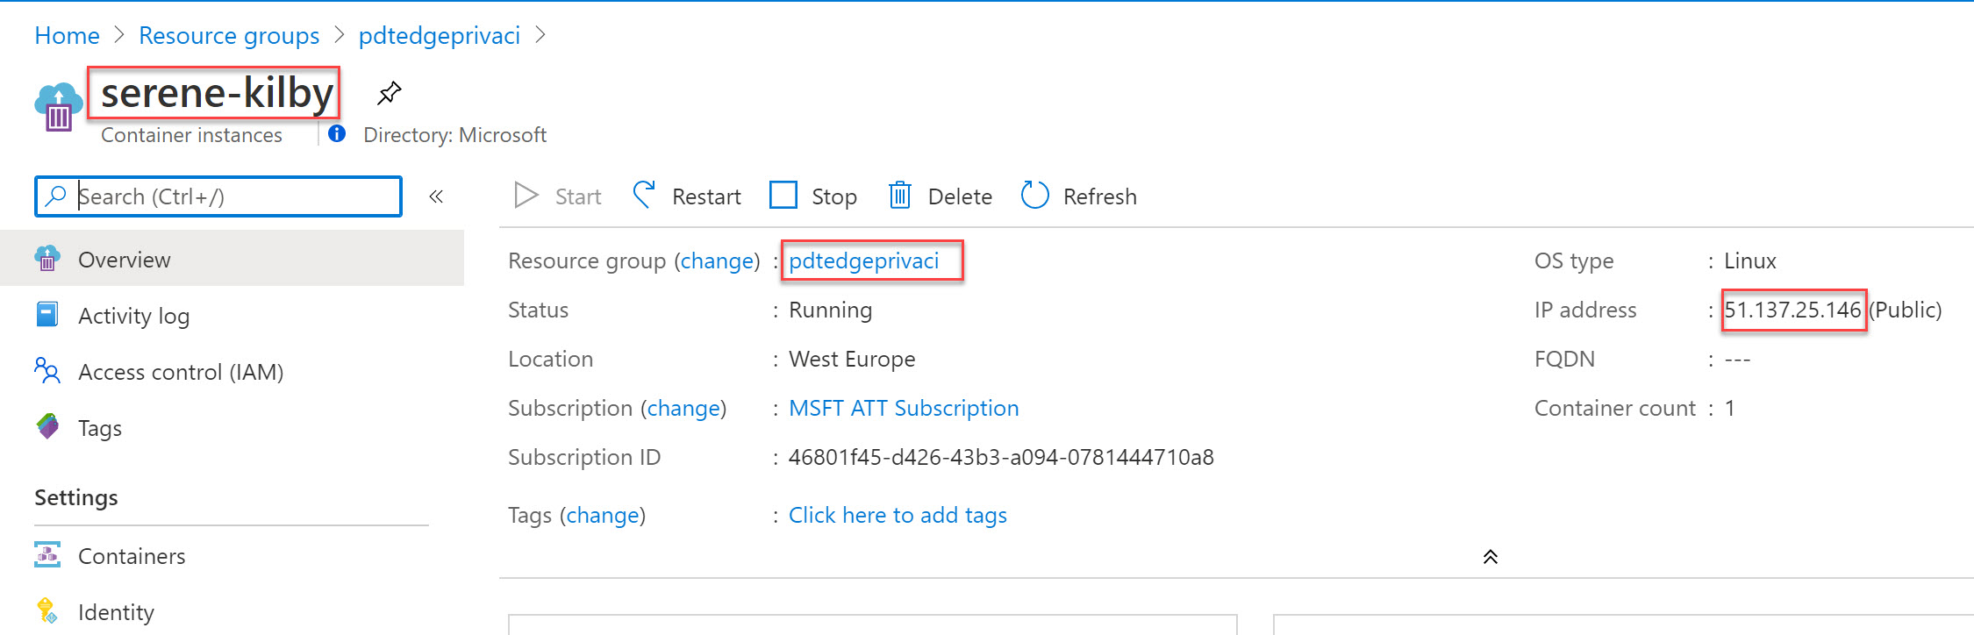This screenshot has height=635, width=1974.
Task: Click the container instances resource icon
Action: coord(58,107)
